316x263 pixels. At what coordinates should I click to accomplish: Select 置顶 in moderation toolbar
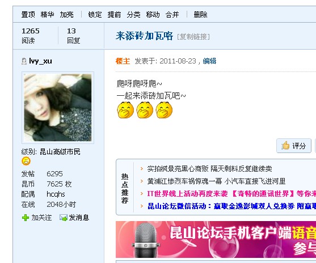click(28, 15)
